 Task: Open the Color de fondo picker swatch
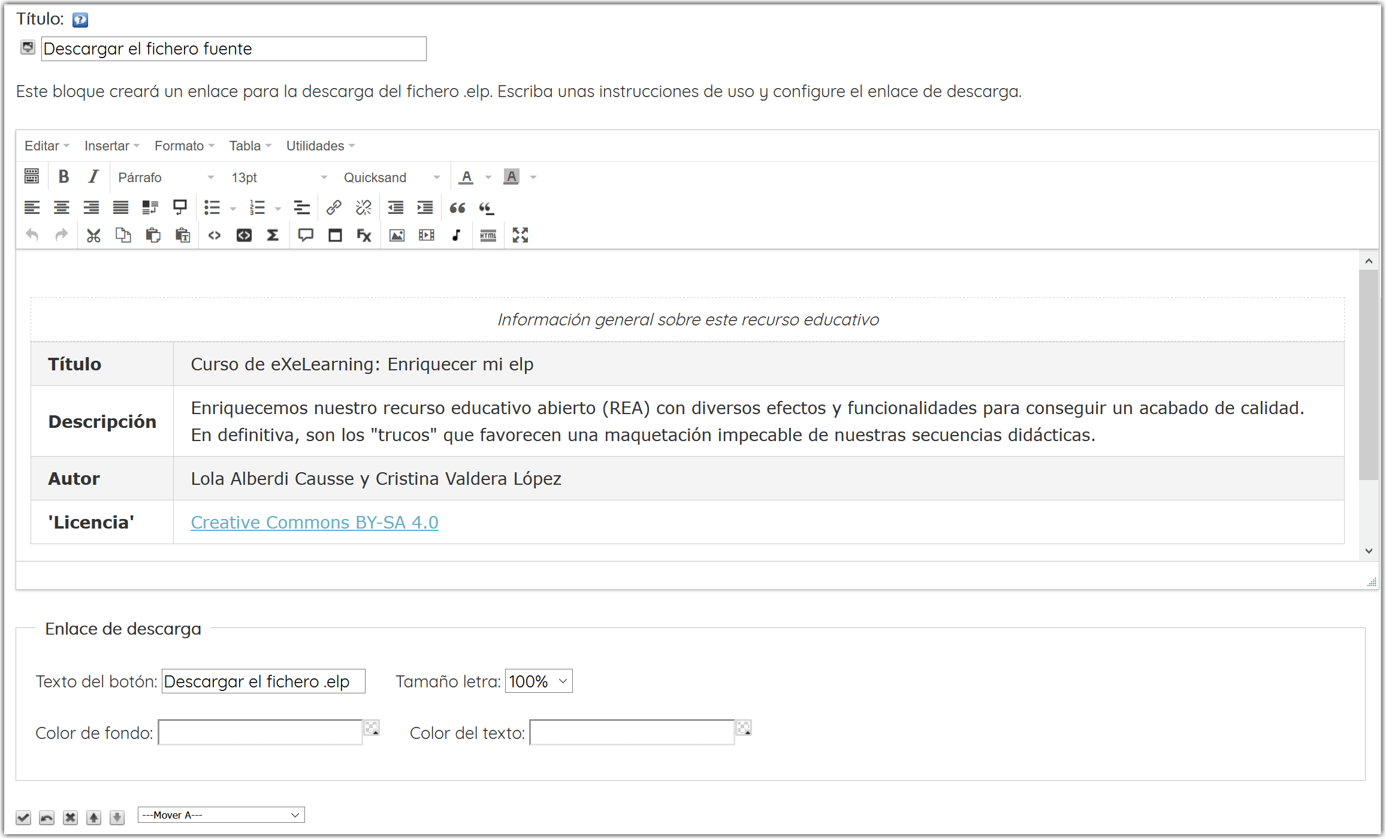[x=372, y=729]
